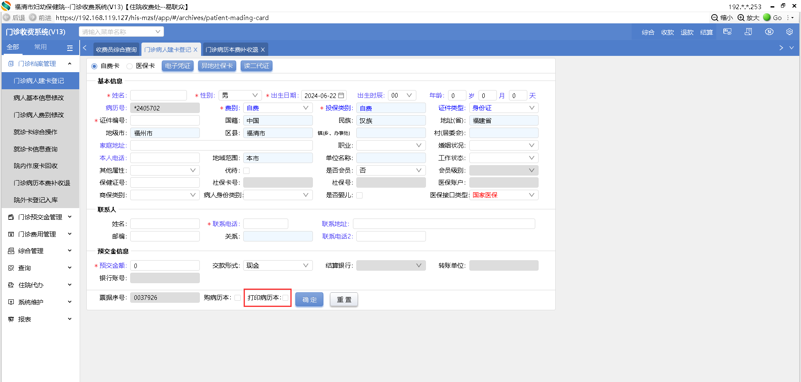
Task: Click the 读二代证 button
Action: [256, 66]
